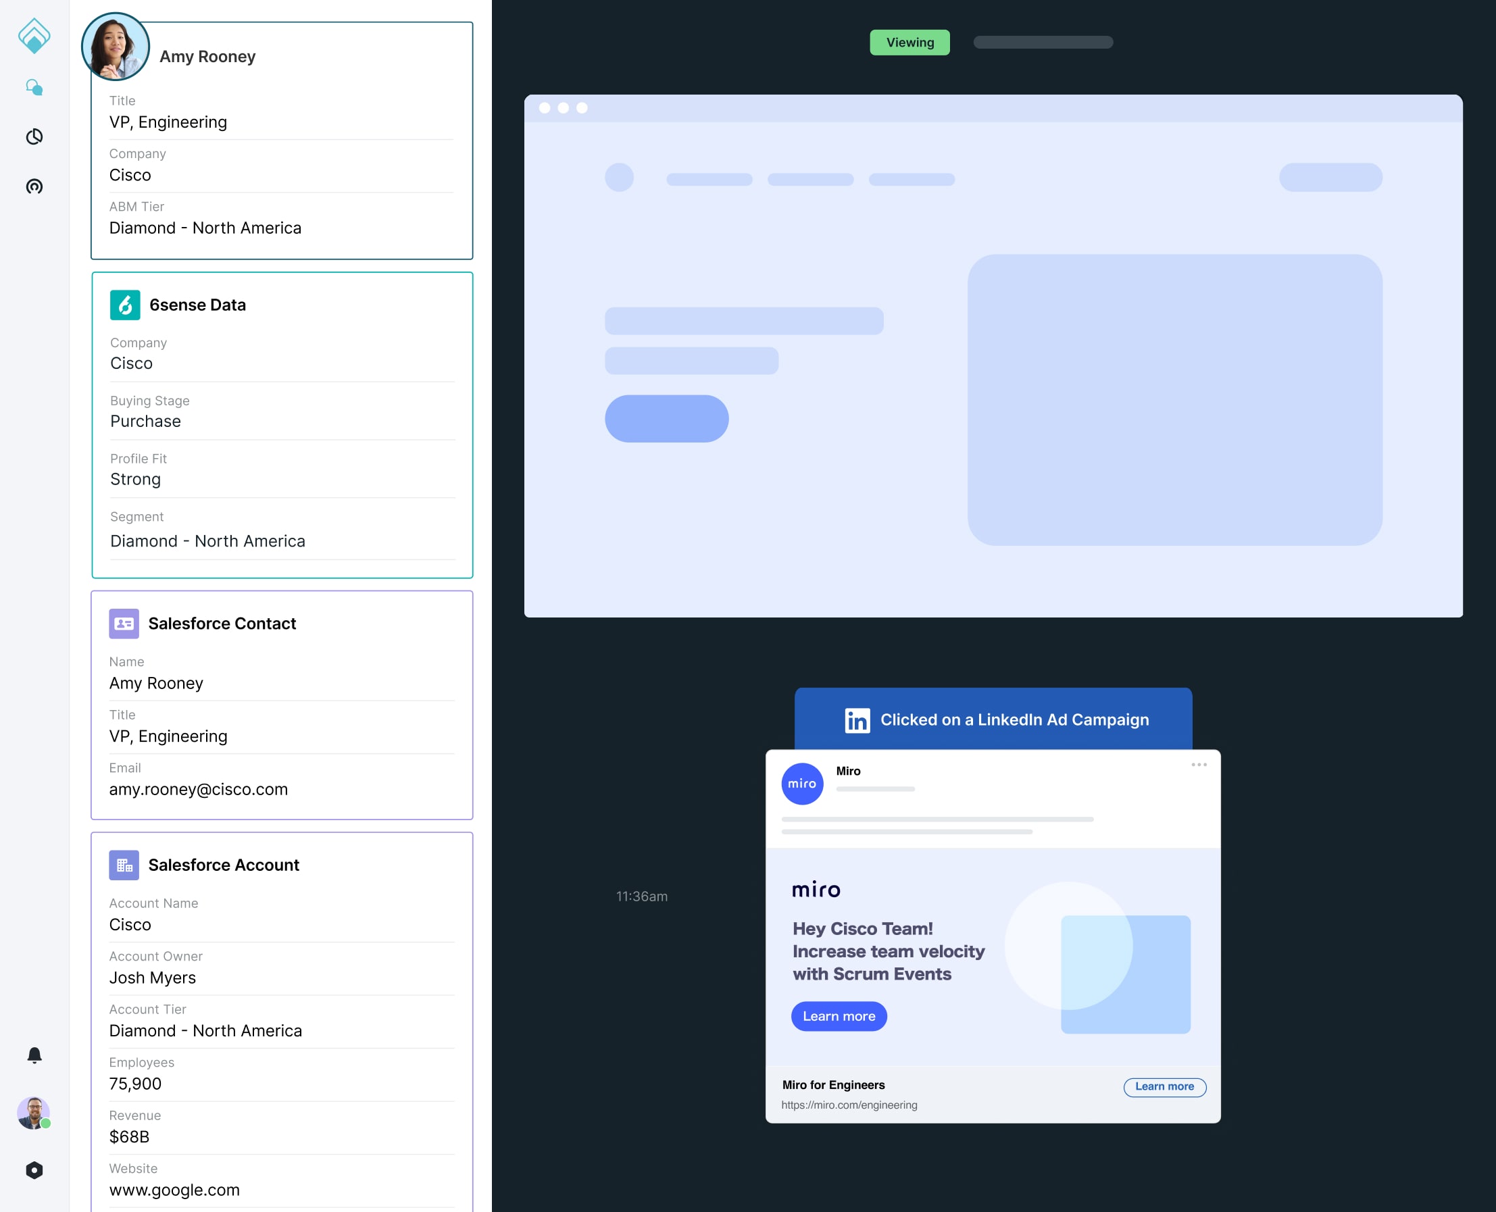Click Learn More link for Miro for Engineers
This screenshot has width=1496, height=1212.
[x=1164, y=1087]
